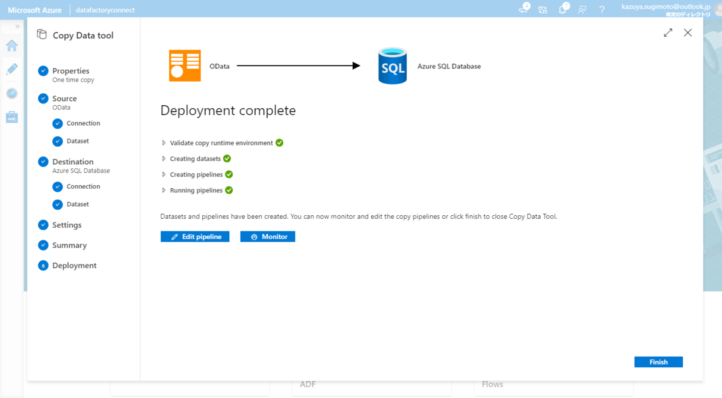Screen dimensions: 722x398
Task: Open the announcements icon with badge 4
Action: (x=524, y=8)
